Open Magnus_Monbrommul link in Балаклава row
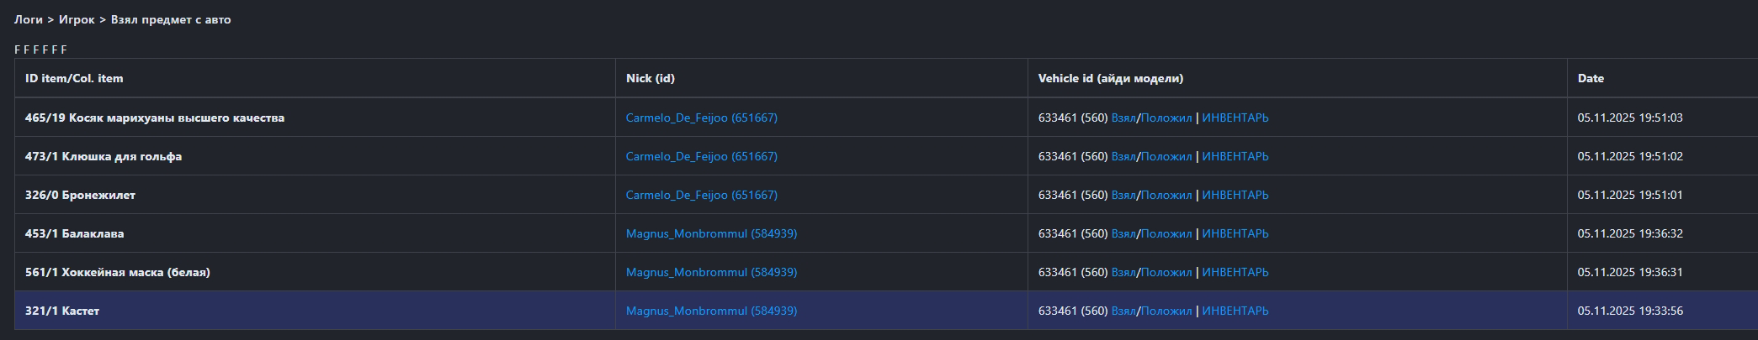 (x=711, y=233)
